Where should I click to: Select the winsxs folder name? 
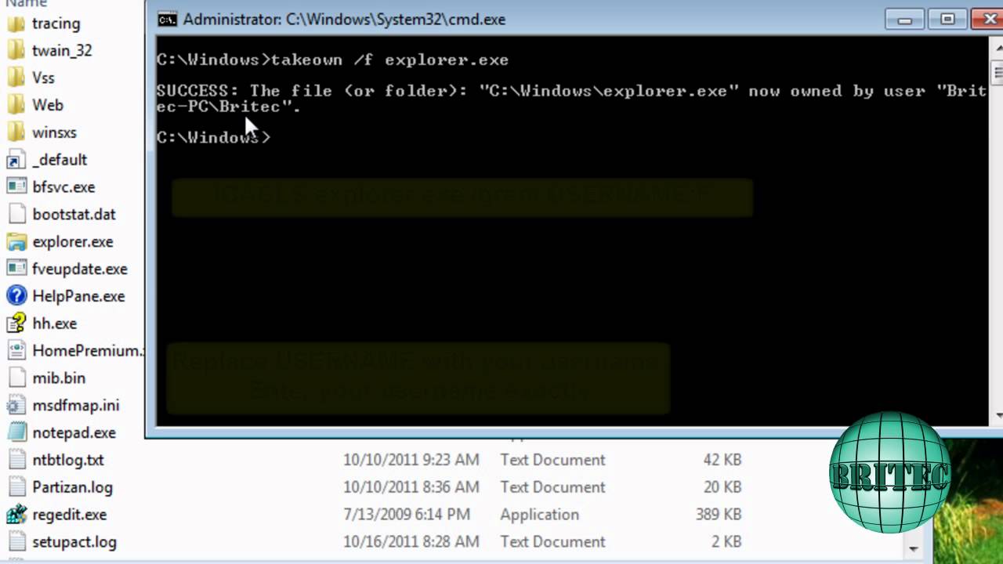[55, 132]
